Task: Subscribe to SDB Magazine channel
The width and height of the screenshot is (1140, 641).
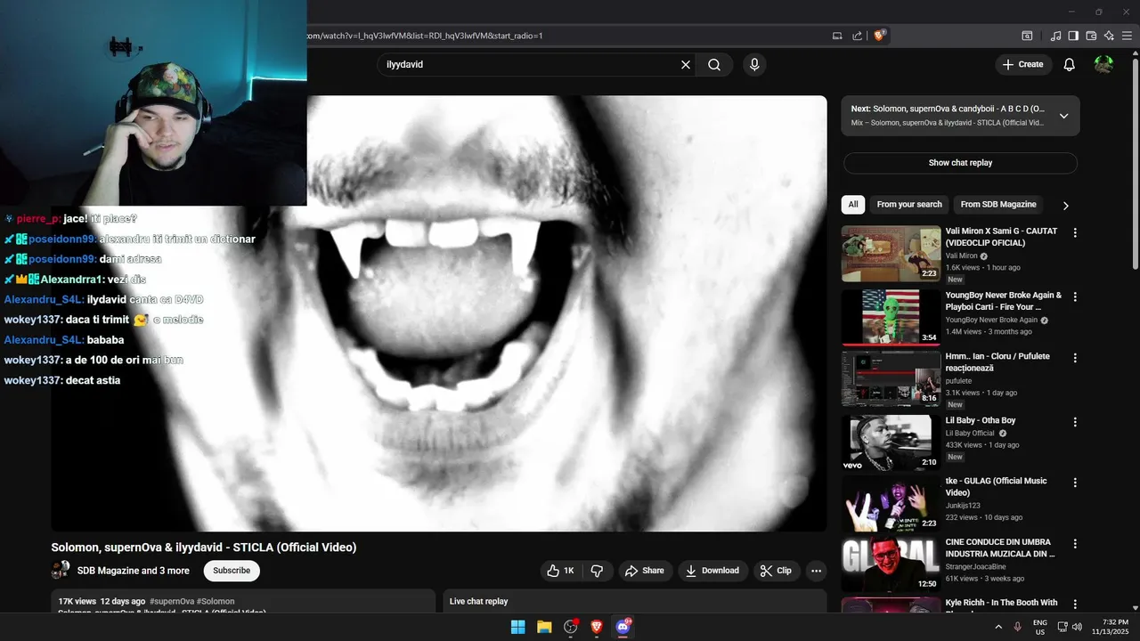Action: point(232,571)
